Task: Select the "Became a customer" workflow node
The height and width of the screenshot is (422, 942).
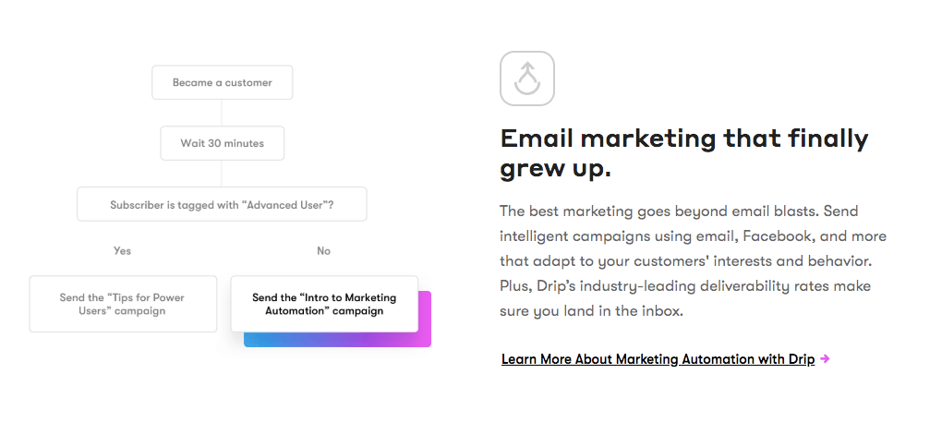Action: (x=223, y=82)
